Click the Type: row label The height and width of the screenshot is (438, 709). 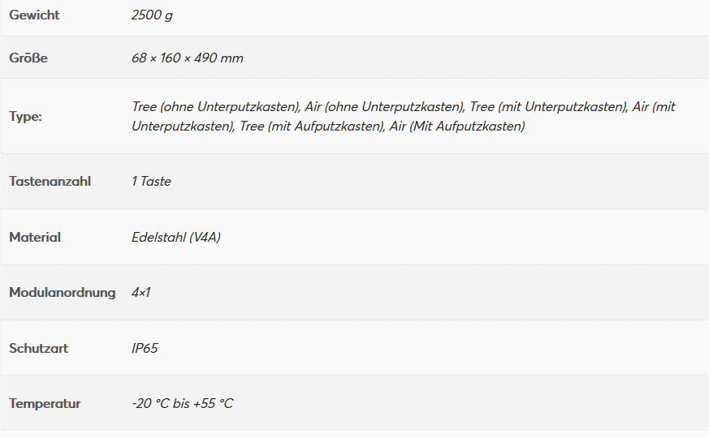point(25,116)
